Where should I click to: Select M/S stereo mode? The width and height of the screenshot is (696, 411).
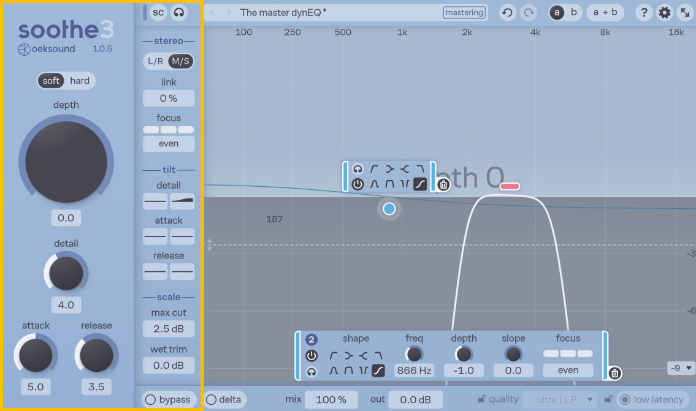[x=181, y=61]
